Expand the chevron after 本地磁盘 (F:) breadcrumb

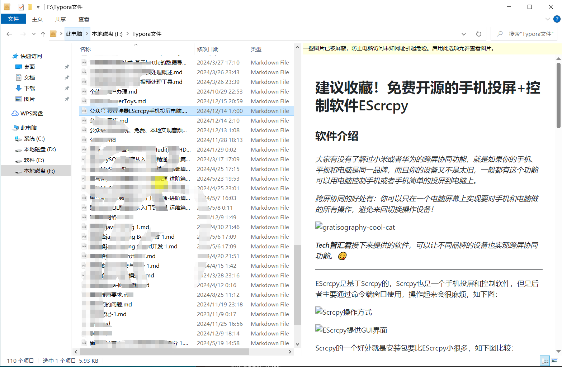(x=127, y=34)
